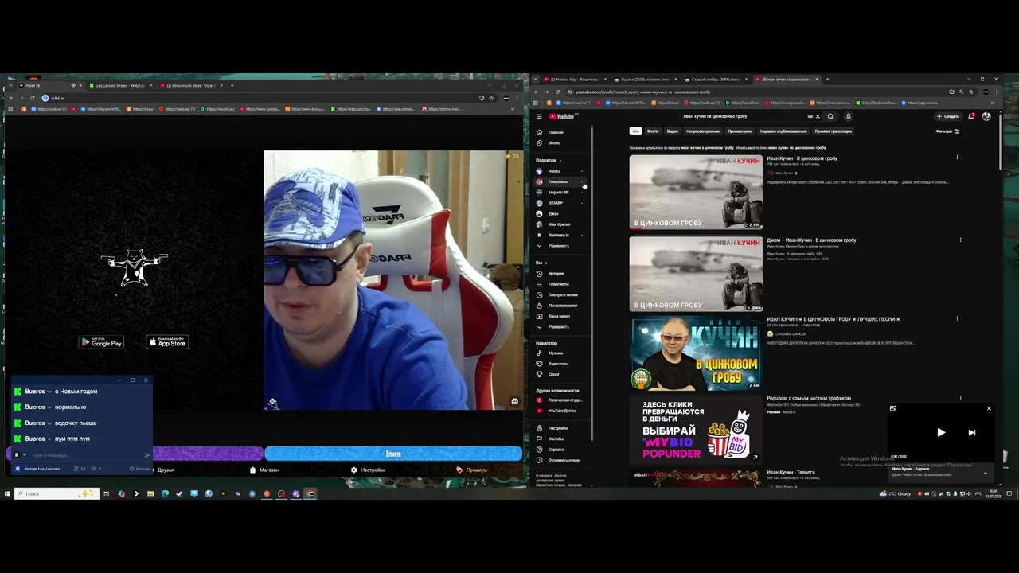Open Понравившиеся in the sidebar
Screen dimensions: 1019x573
562,306
